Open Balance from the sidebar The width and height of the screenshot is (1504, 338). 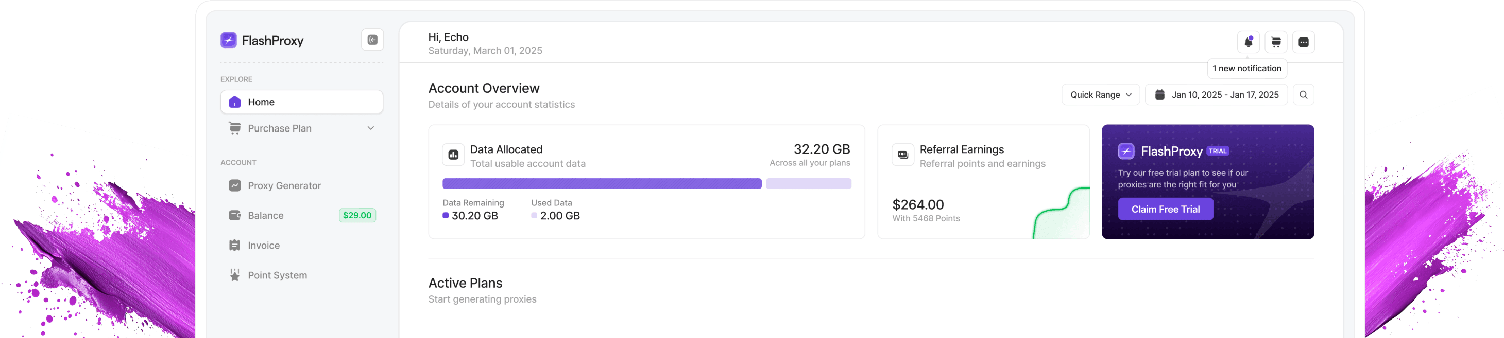[x=265, y=216]
